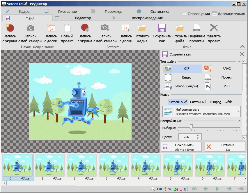Collapse 'Тип файла' section
The width and height of the screenshot is (248, 193).
[239, 62]
